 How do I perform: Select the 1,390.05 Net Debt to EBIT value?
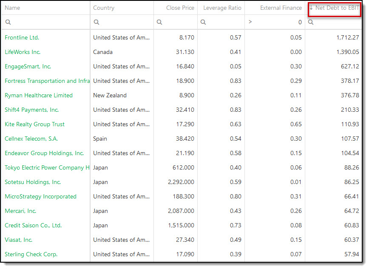point(348,52)
